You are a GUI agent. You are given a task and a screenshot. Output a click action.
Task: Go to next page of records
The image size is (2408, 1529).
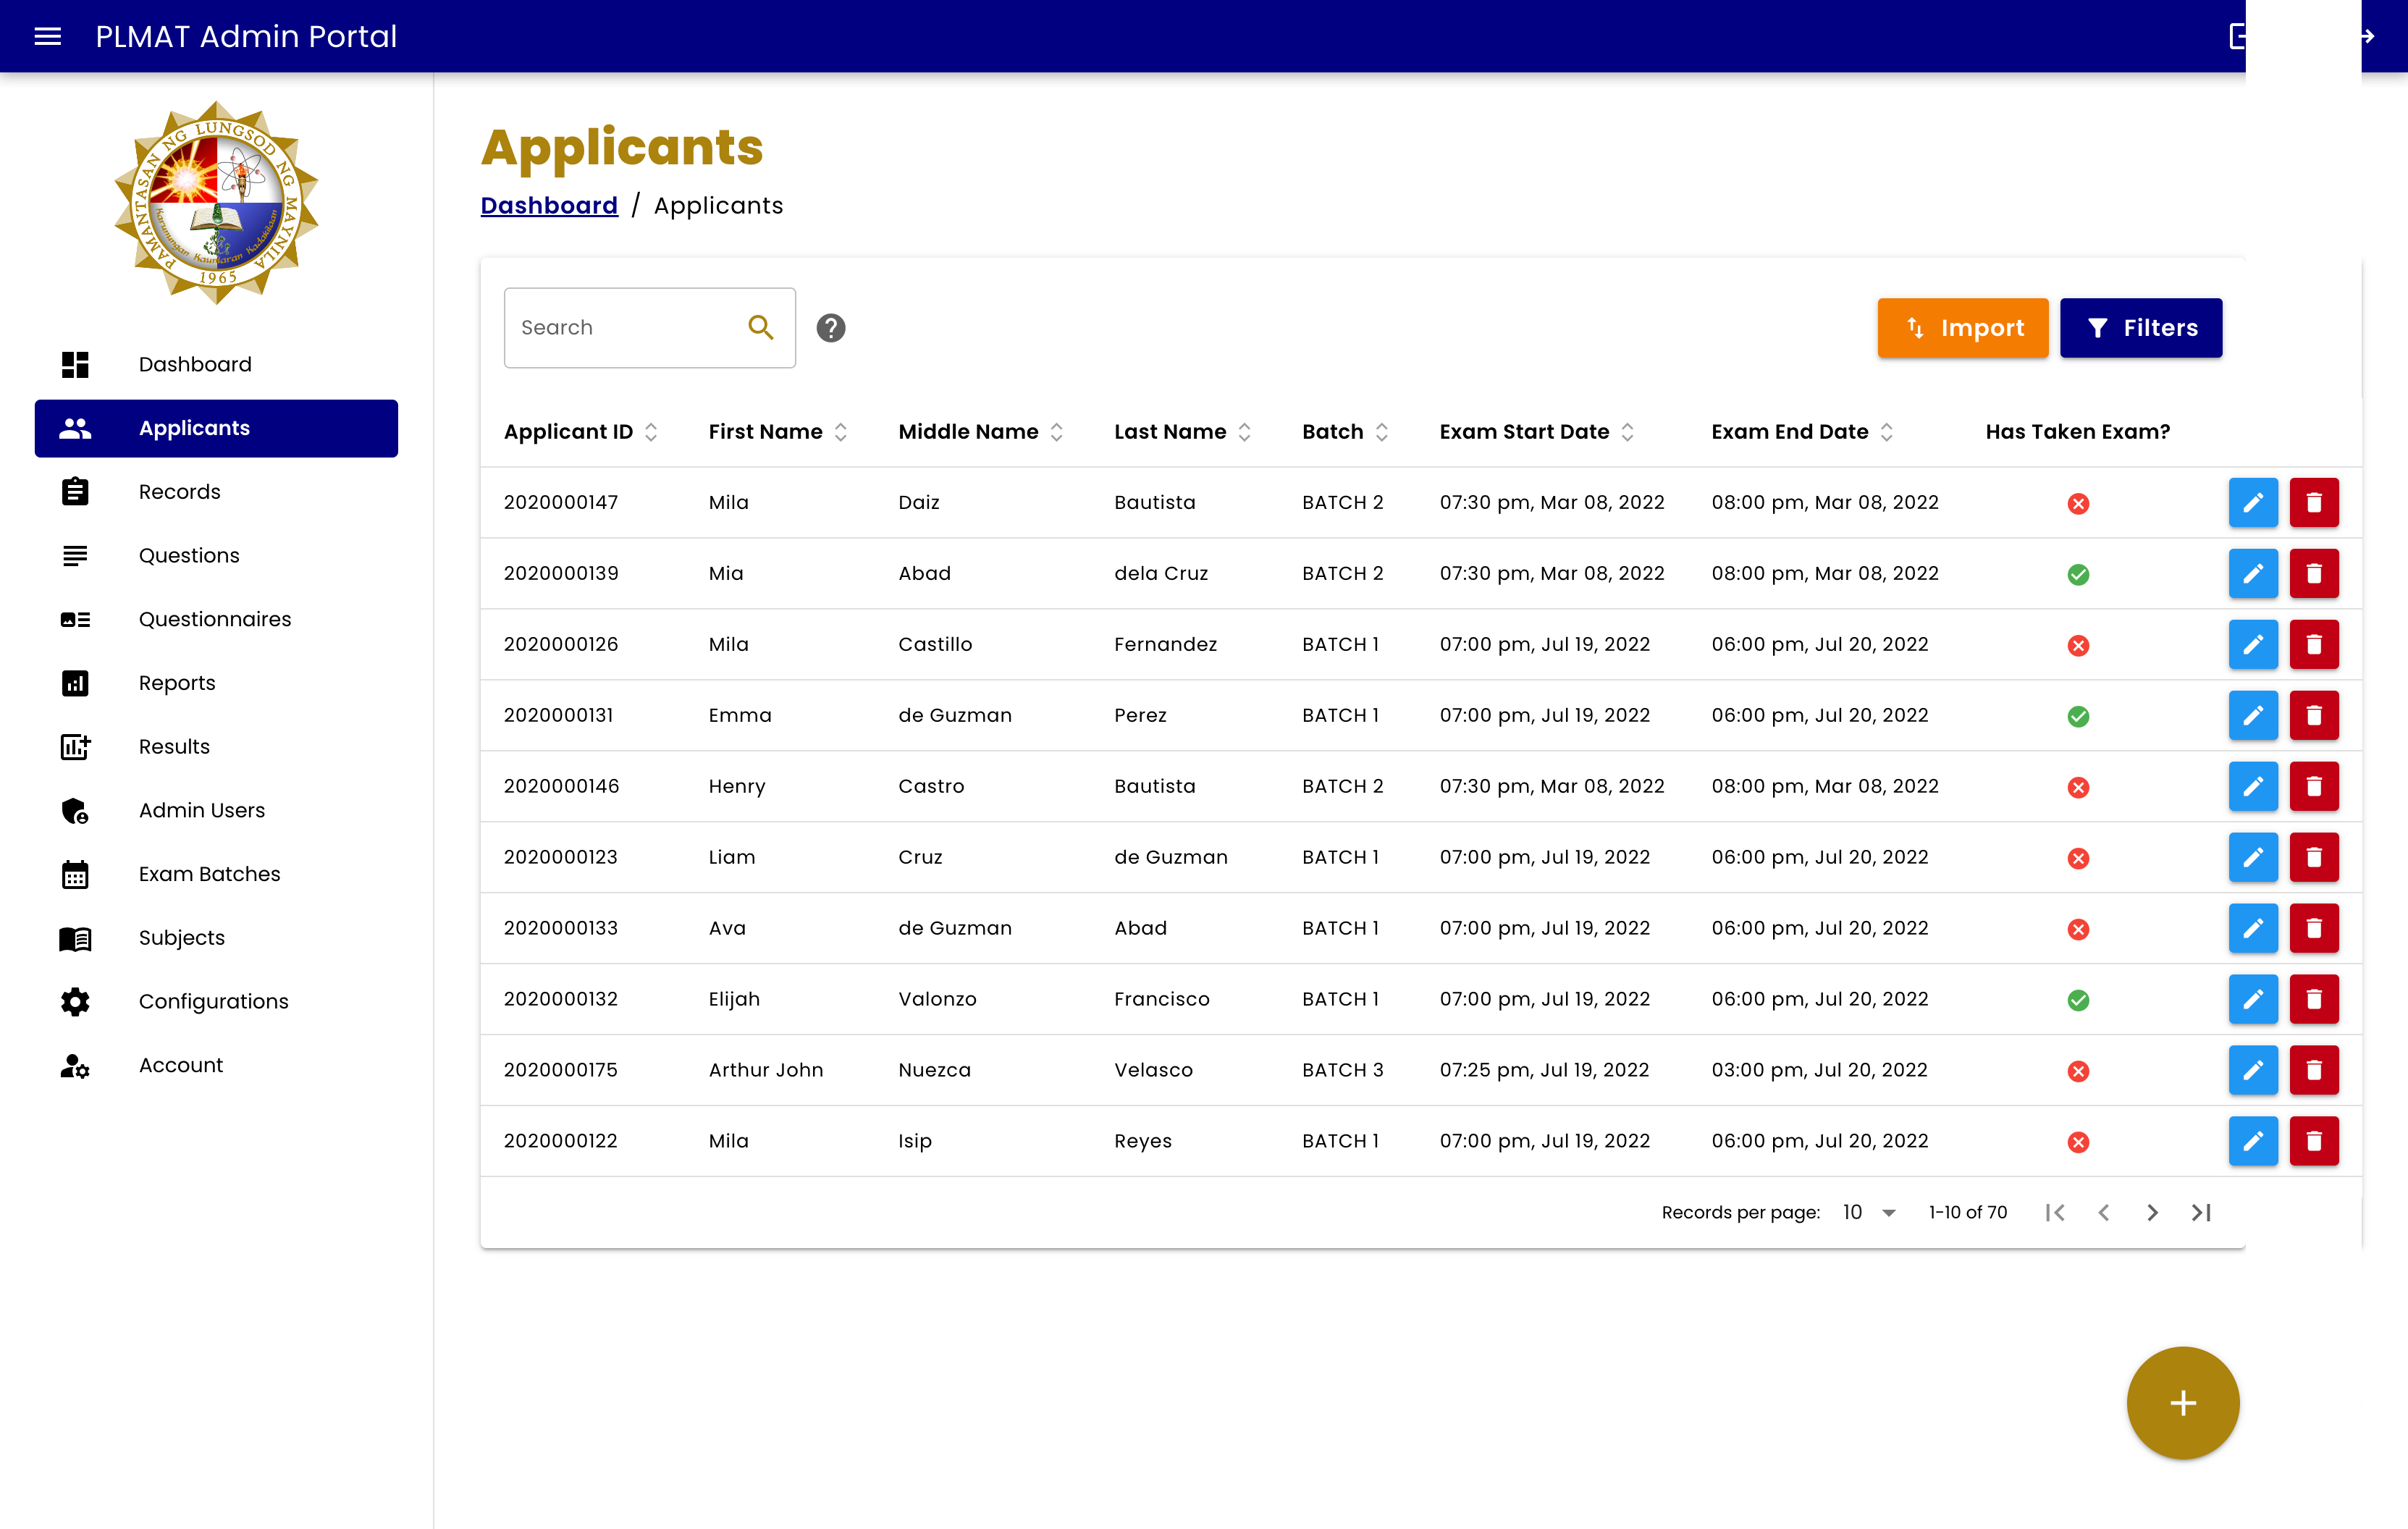(x=2152, y=1212)
